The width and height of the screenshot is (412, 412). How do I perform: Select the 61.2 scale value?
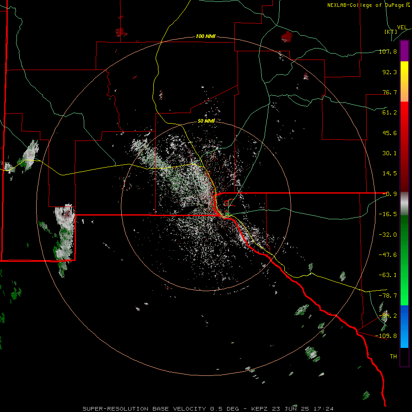[x=390, y=113]
